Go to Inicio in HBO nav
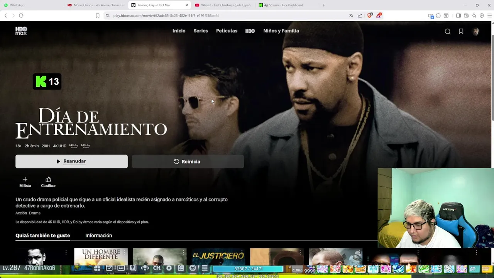The height and width of the screenshot is (278, 494). pyautogui.click(x=179, y=31)
